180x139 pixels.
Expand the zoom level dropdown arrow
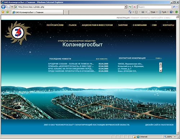coord(175,137)
